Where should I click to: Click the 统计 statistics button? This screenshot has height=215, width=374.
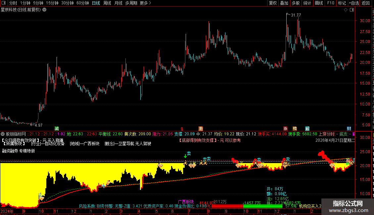307,3
